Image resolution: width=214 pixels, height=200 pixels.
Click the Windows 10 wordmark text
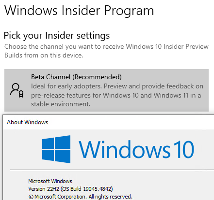click(x=136, y=149)
